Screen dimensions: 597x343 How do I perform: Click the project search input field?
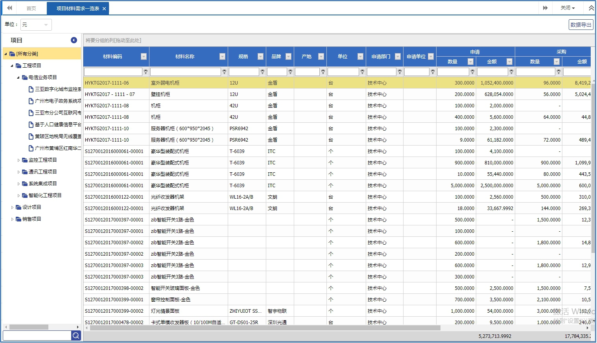37,336
